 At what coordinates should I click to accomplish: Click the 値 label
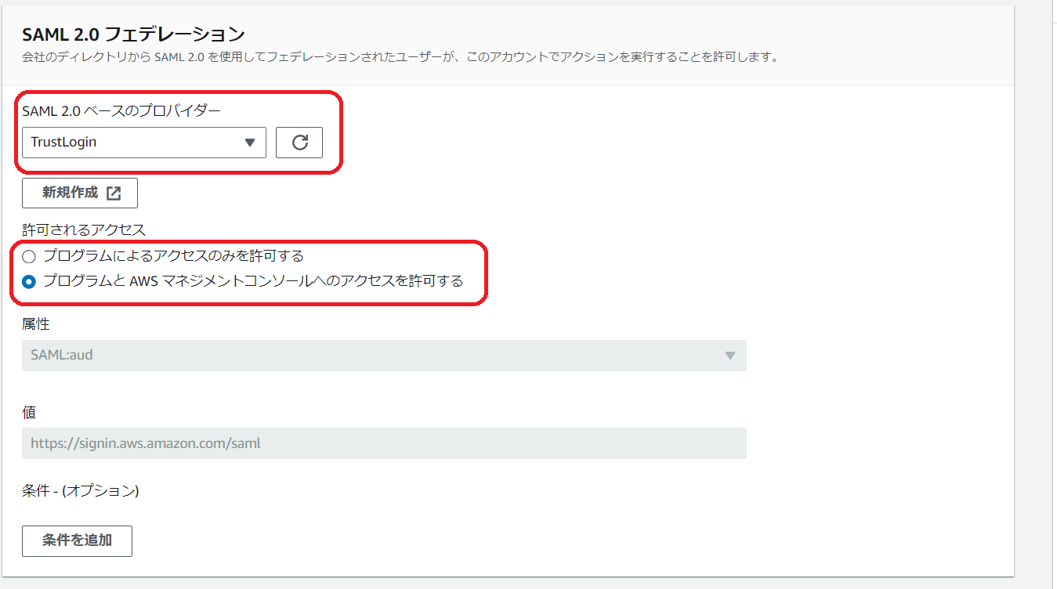click(29, 412)
